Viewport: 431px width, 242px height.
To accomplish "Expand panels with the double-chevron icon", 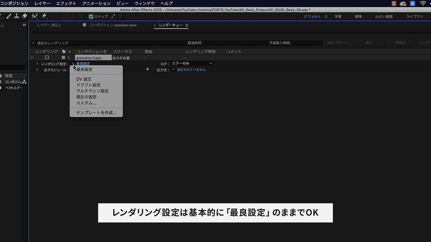I will (x=24, y=25).
